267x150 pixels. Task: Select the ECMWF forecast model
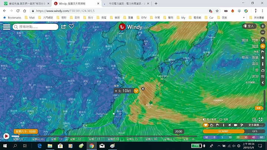click(x=223, y=131)
